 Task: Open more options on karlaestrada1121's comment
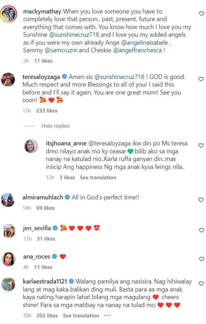click(107, 315)
